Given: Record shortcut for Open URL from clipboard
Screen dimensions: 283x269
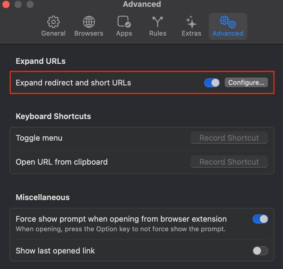Looking at the screenshot, I should [229, 162].
